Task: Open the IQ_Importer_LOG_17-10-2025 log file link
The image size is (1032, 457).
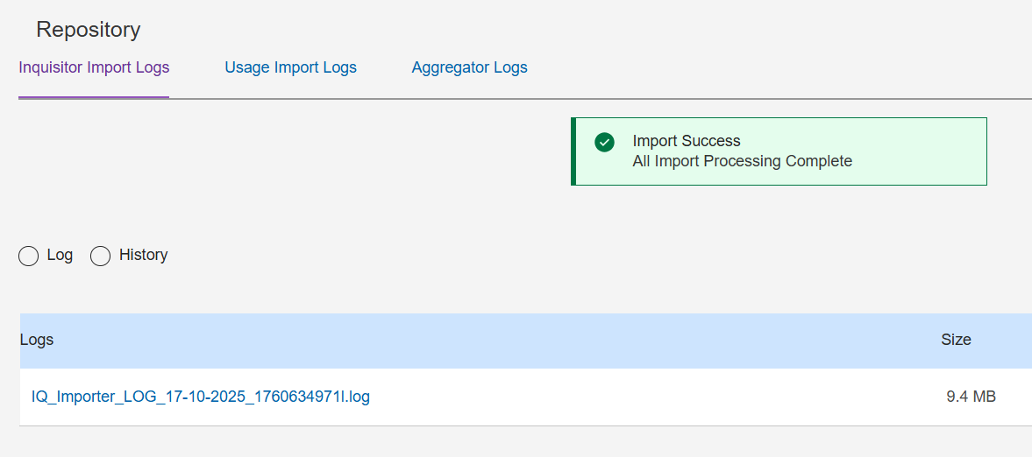Action: coord(201,397)
